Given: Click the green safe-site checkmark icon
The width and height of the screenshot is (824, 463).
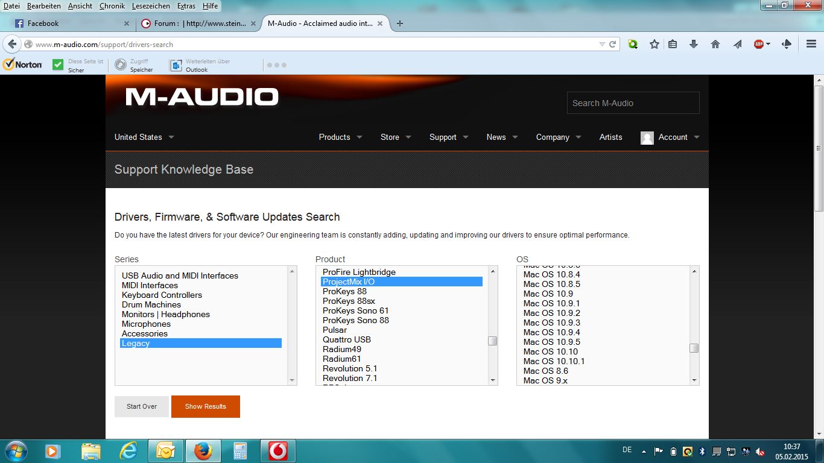Looking at the screenshot, I should click(x=58, y=65).
